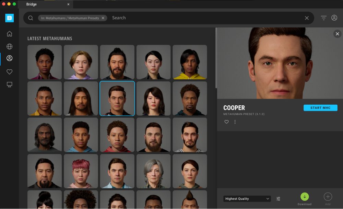Open the filter options menu
The height and width of the screenshot is (209, 343).
(x=323, y=18)
